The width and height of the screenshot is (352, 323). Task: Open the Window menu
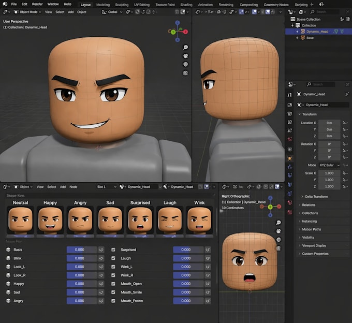53,4
